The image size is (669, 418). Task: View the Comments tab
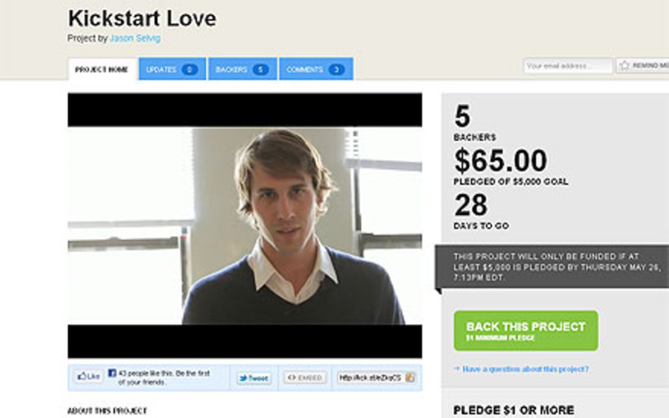(316, 69)
